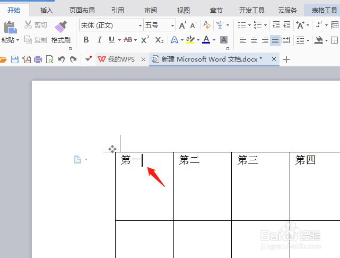Image resolution: width=340 pixels, height=258 pixels.
Task: Click the phonetic guide (wén) icon
Action: [220, 25]
